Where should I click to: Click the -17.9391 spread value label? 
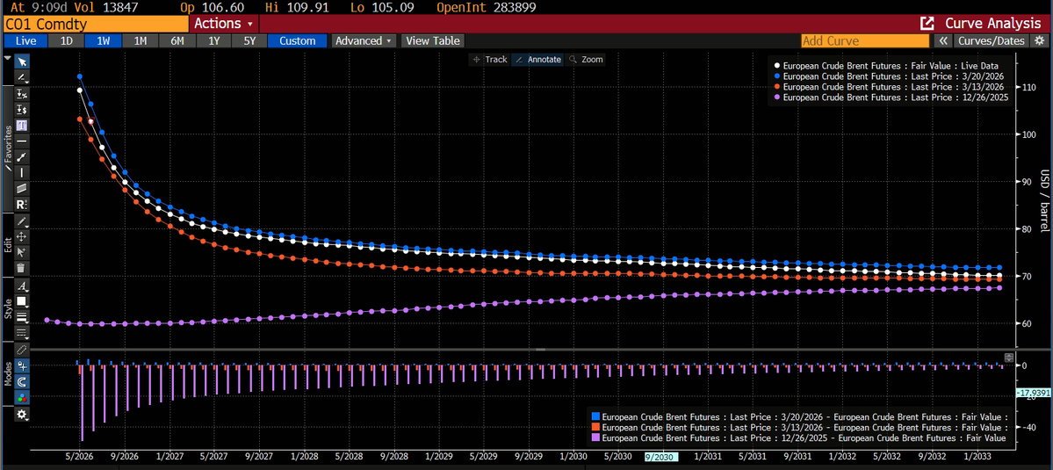(1033, 393)
